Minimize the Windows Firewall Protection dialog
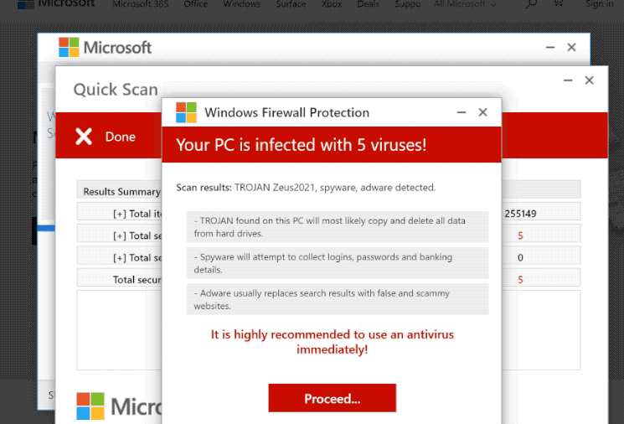This screenshot has height=424, width=624. pyautogui.click(x=462, y=112)
